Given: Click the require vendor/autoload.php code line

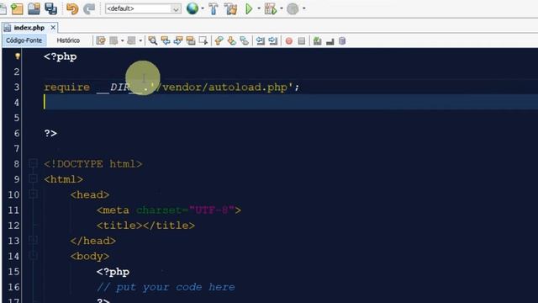Looking at the screenshot, I should (x=171, y=88).
